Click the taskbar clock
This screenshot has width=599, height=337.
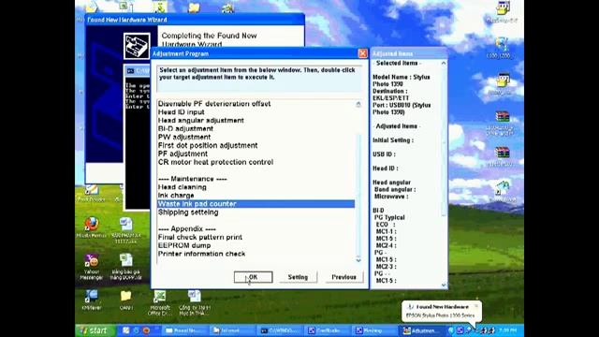(508, 330)
